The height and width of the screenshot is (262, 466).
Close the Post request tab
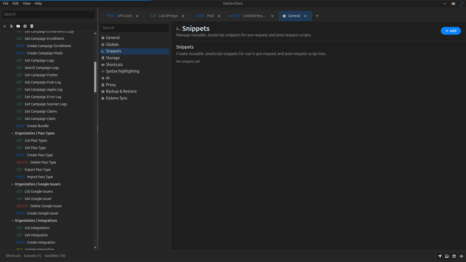pyautogui.click(x=219, y=16)
